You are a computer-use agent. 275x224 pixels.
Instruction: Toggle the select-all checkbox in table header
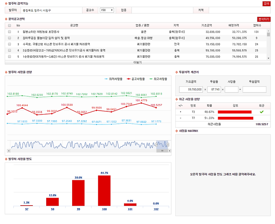(10, 26)
